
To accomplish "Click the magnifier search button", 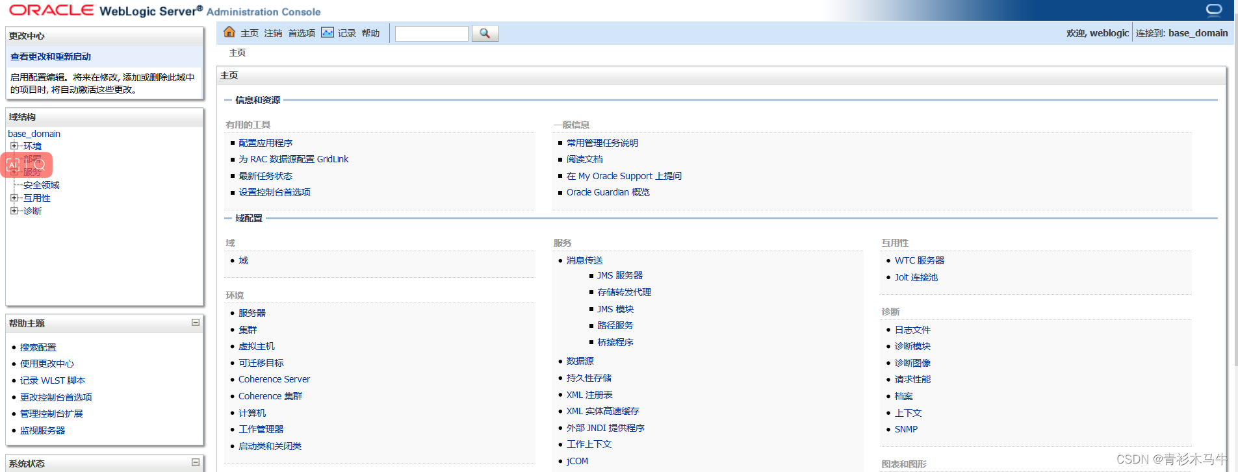I will [485, 33].
